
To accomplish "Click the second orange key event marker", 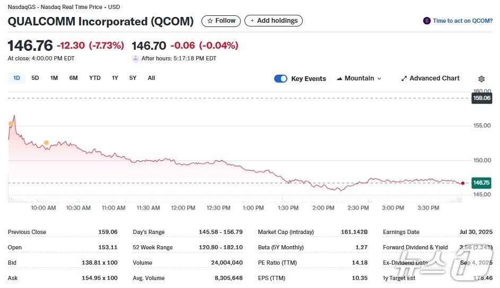I will [46, 142].
